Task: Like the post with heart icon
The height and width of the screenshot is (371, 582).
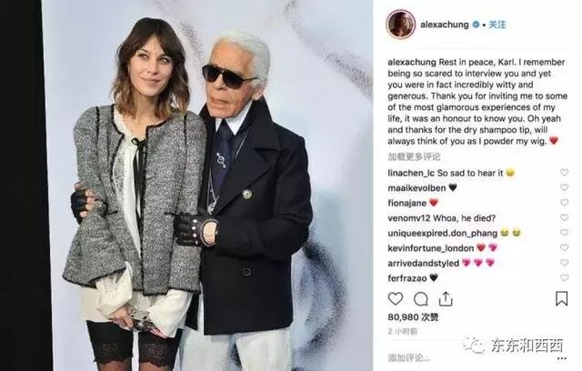Action: 396,298
